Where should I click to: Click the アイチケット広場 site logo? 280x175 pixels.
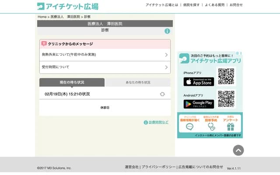68,7
